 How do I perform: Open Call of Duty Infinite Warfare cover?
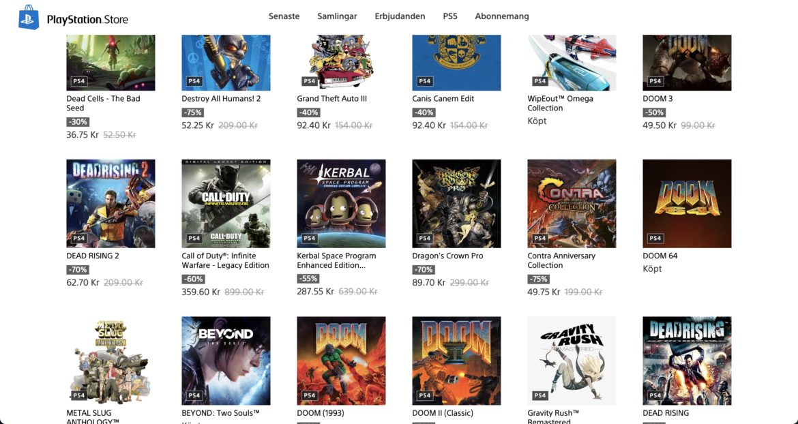pyautogui.click(x=226, y=204)
